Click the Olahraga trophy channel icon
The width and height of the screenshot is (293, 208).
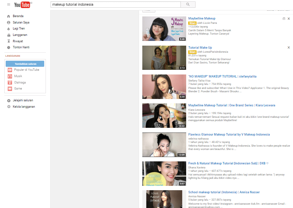click(x=10, y=83)
